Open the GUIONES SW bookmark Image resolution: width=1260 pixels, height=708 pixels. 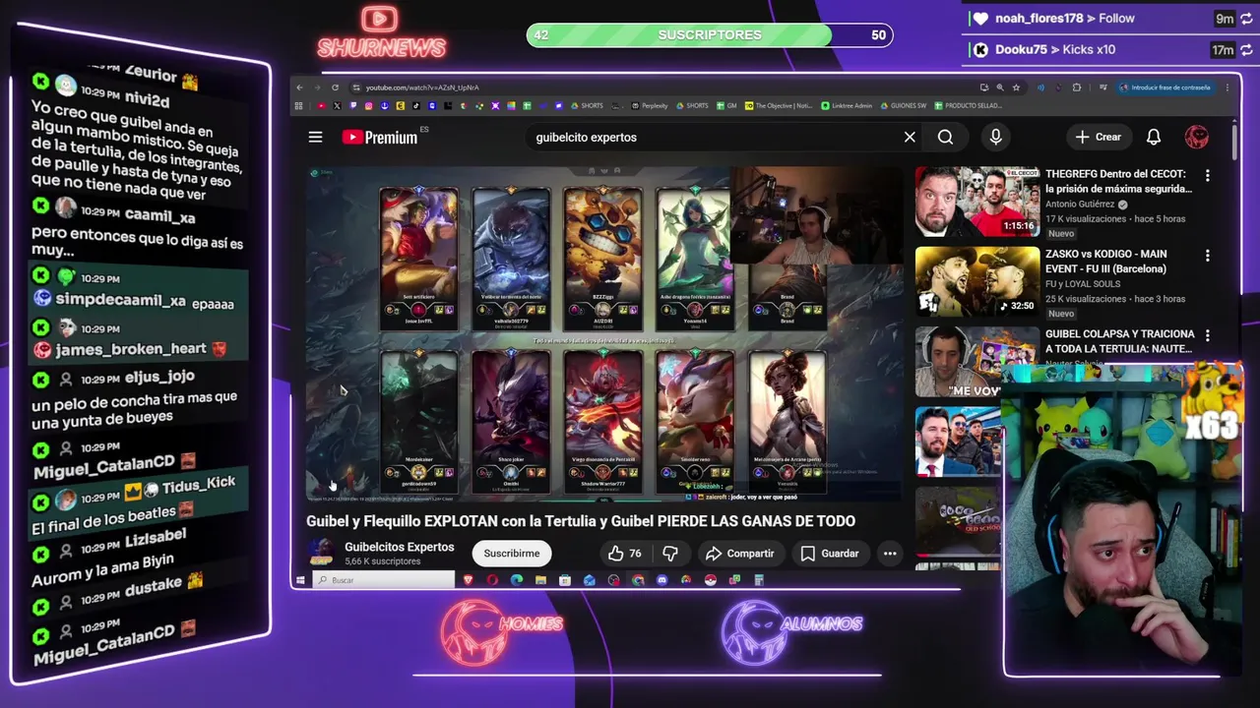[x=903, y=105]
